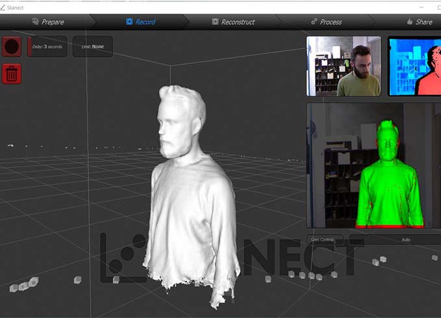Open the Auto gain control dropdown

[x=395, y=239]
